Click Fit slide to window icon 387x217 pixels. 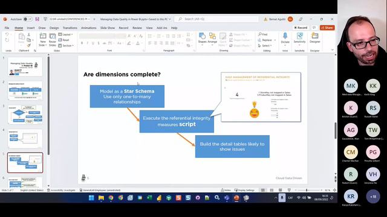pos(334,190)
